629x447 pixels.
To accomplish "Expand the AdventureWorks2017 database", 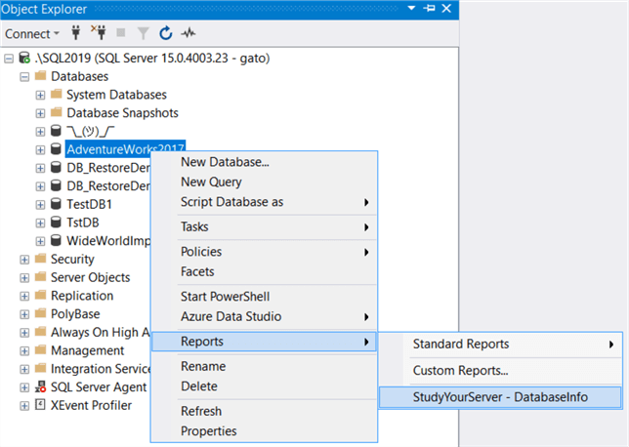I will point(40,150).
